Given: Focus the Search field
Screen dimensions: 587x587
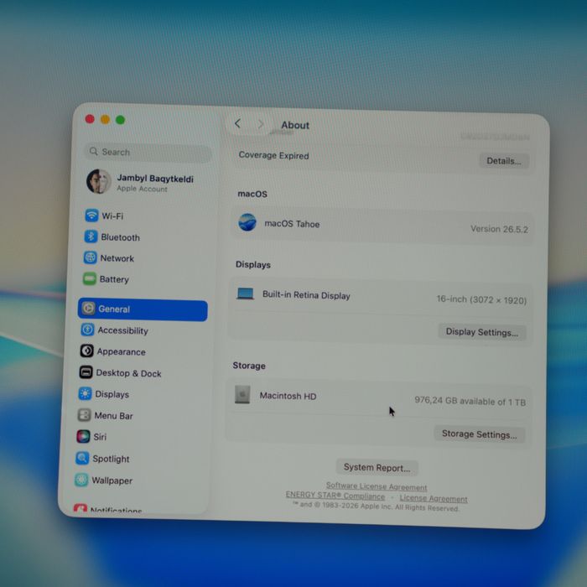Looking at the screenshot, I should 148,153.
